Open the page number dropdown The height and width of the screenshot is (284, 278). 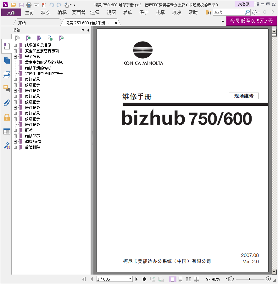(130, 279)
